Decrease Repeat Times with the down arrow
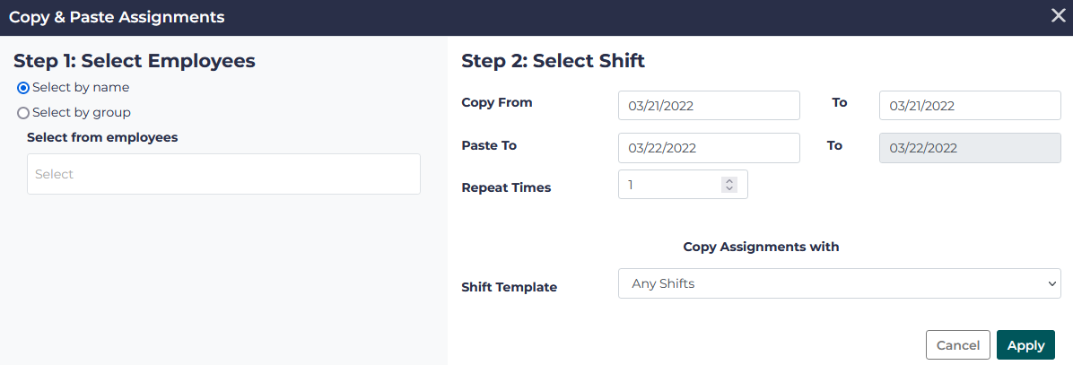Screen dimensions: 1073x365 point(729,188)
